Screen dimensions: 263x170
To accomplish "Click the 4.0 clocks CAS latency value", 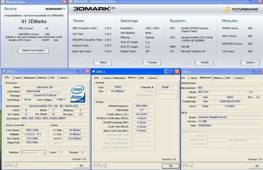I will [142, 114].
